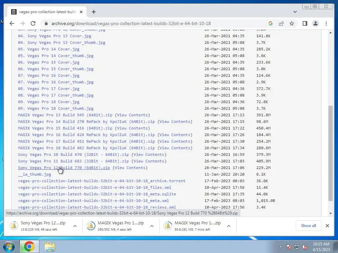Screen dimensions: 338x253
Task: Download MAGIX Vegas Pro 14 Build 270 zip
Action: click(x=86, y=122)
